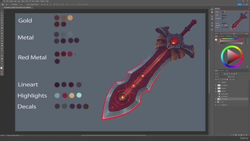
Task: Select the Clone Stamp tool
Action: pos(2,33)
